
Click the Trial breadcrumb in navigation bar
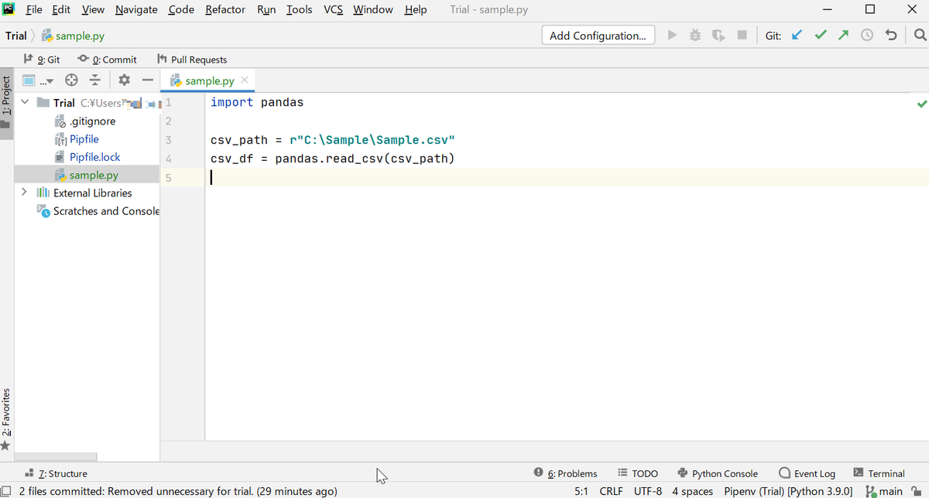pos(15,36)
